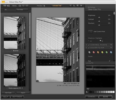Click the Contrast slider handle
Image resolution: width=116 pixels, height=100 pixels.
click(99, 21)
